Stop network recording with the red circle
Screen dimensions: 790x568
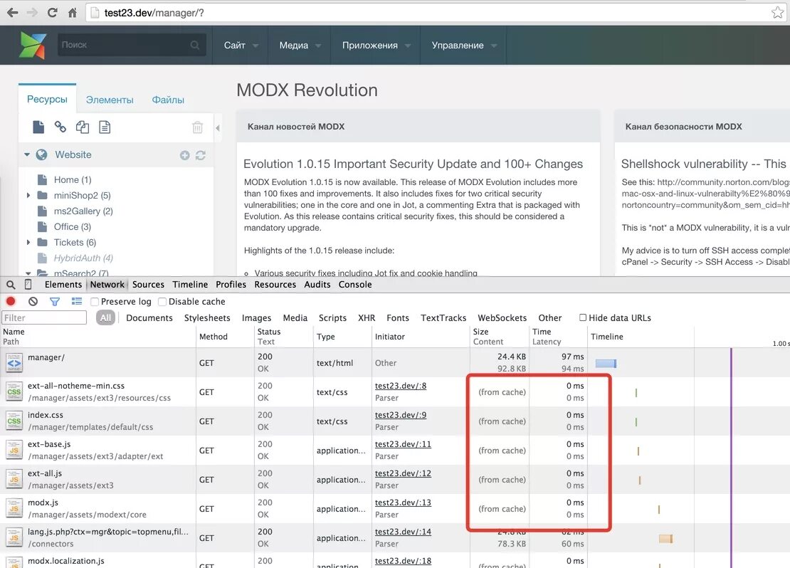click(11, 301)
